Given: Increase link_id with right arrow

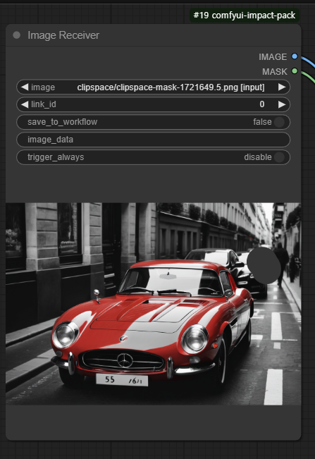Looking at the screenshot, I should (282, 104).
